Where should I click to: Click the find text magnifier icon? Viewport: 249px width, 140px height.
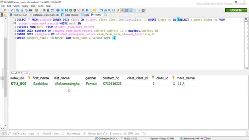tap(110, 10)
